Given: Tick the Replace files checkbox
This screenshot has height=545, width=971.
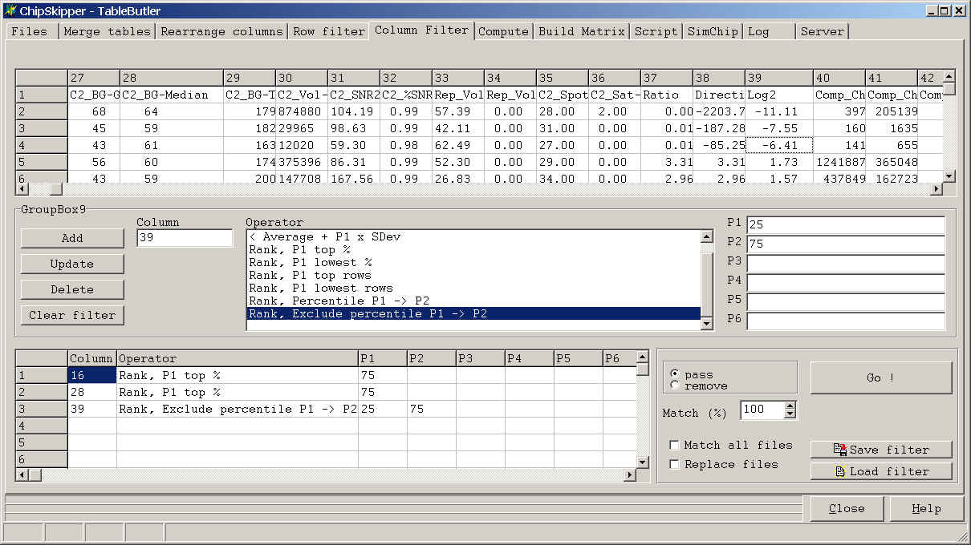Looking at the screenshot, I should (675, 464).
